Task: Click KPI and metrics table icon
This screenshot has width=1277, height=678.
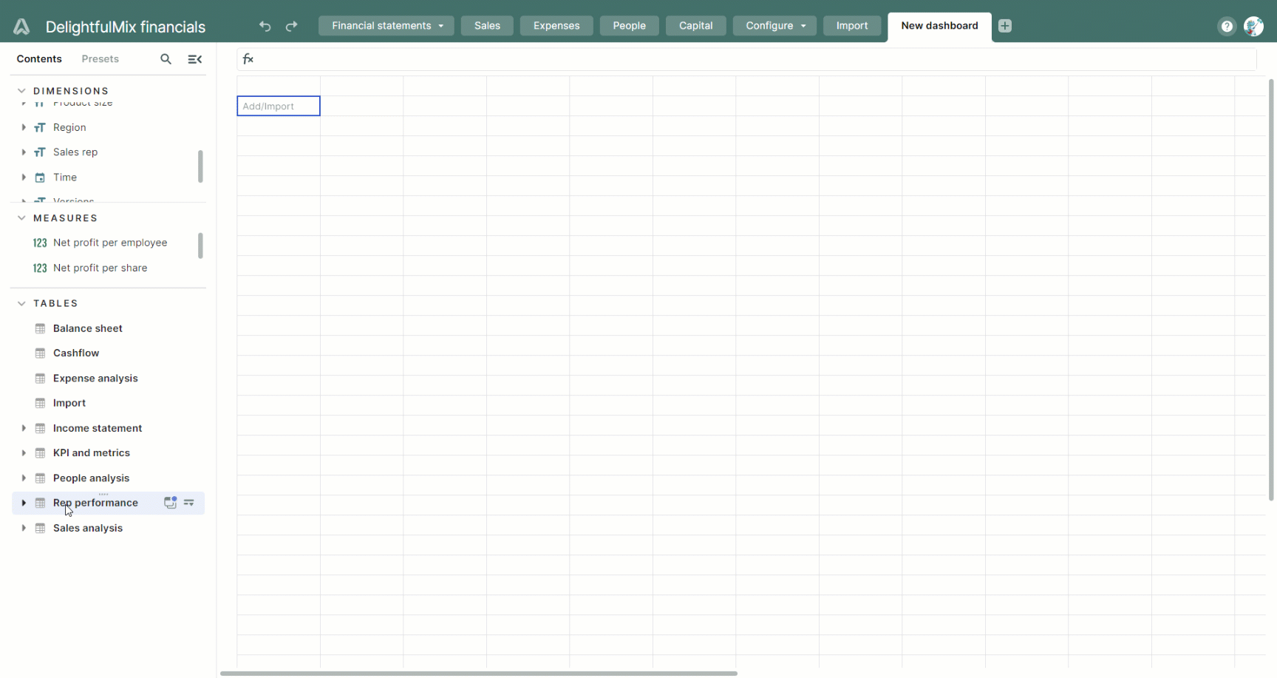Action: pos(41,453)
